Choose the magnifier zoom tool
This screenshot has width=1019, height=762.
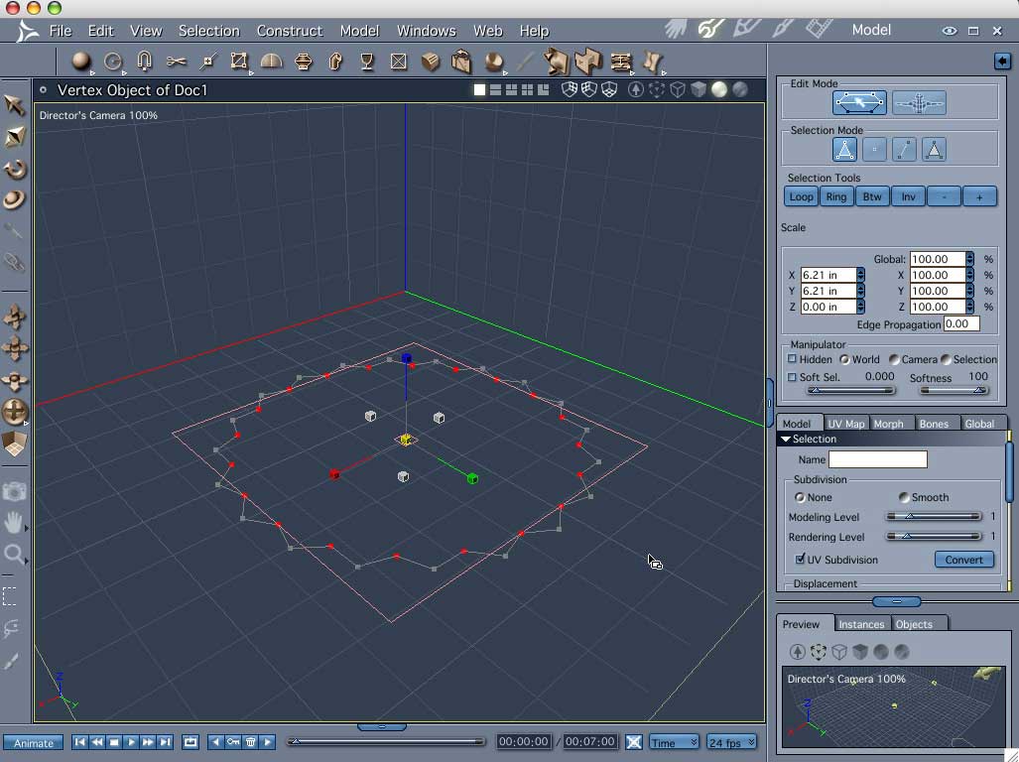tap(13, 554)
